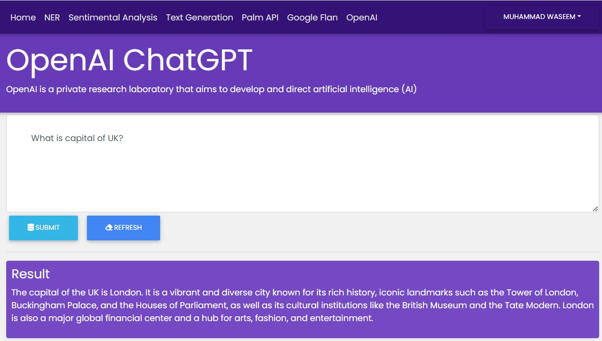This screenshot has height=341, width=602.
Task: Navigate to the Home menu item
Action: point(23,18)
